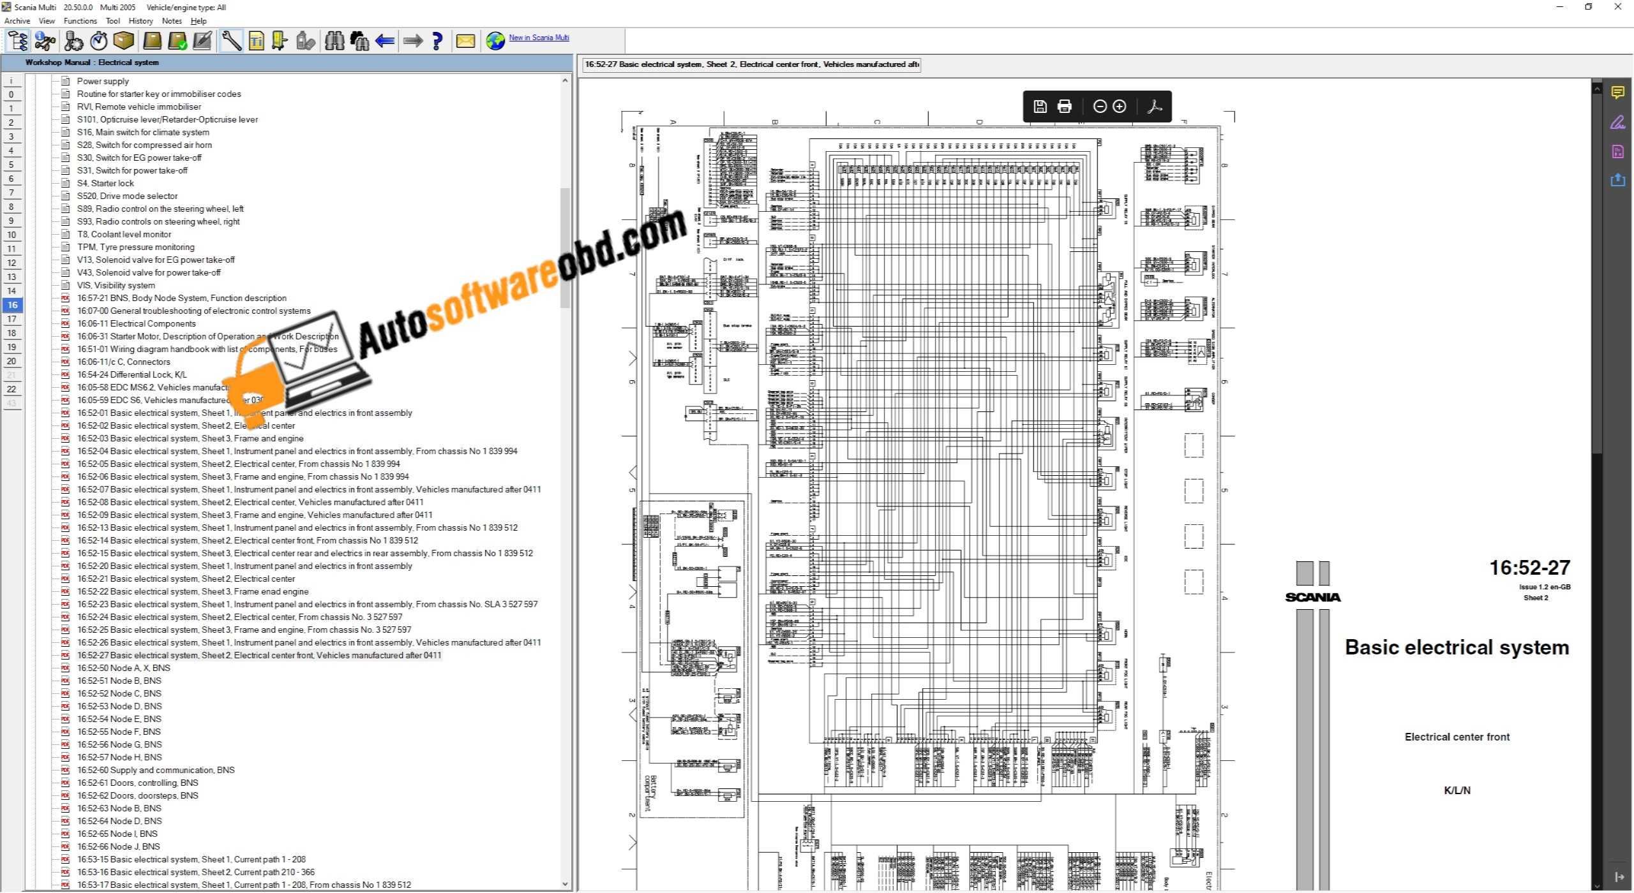
Task: Go back with the blue left arrow
Action: pyautogui.click(x=384, y=41)
